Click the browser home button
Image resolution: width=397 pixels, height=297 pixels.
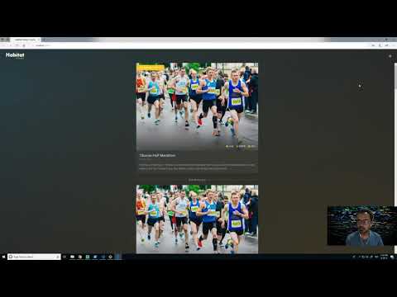point(24,45)
